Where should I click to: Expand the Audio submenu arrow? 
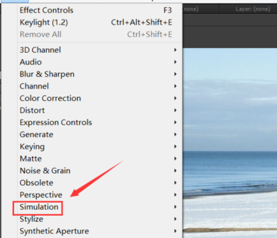[175, 62]
